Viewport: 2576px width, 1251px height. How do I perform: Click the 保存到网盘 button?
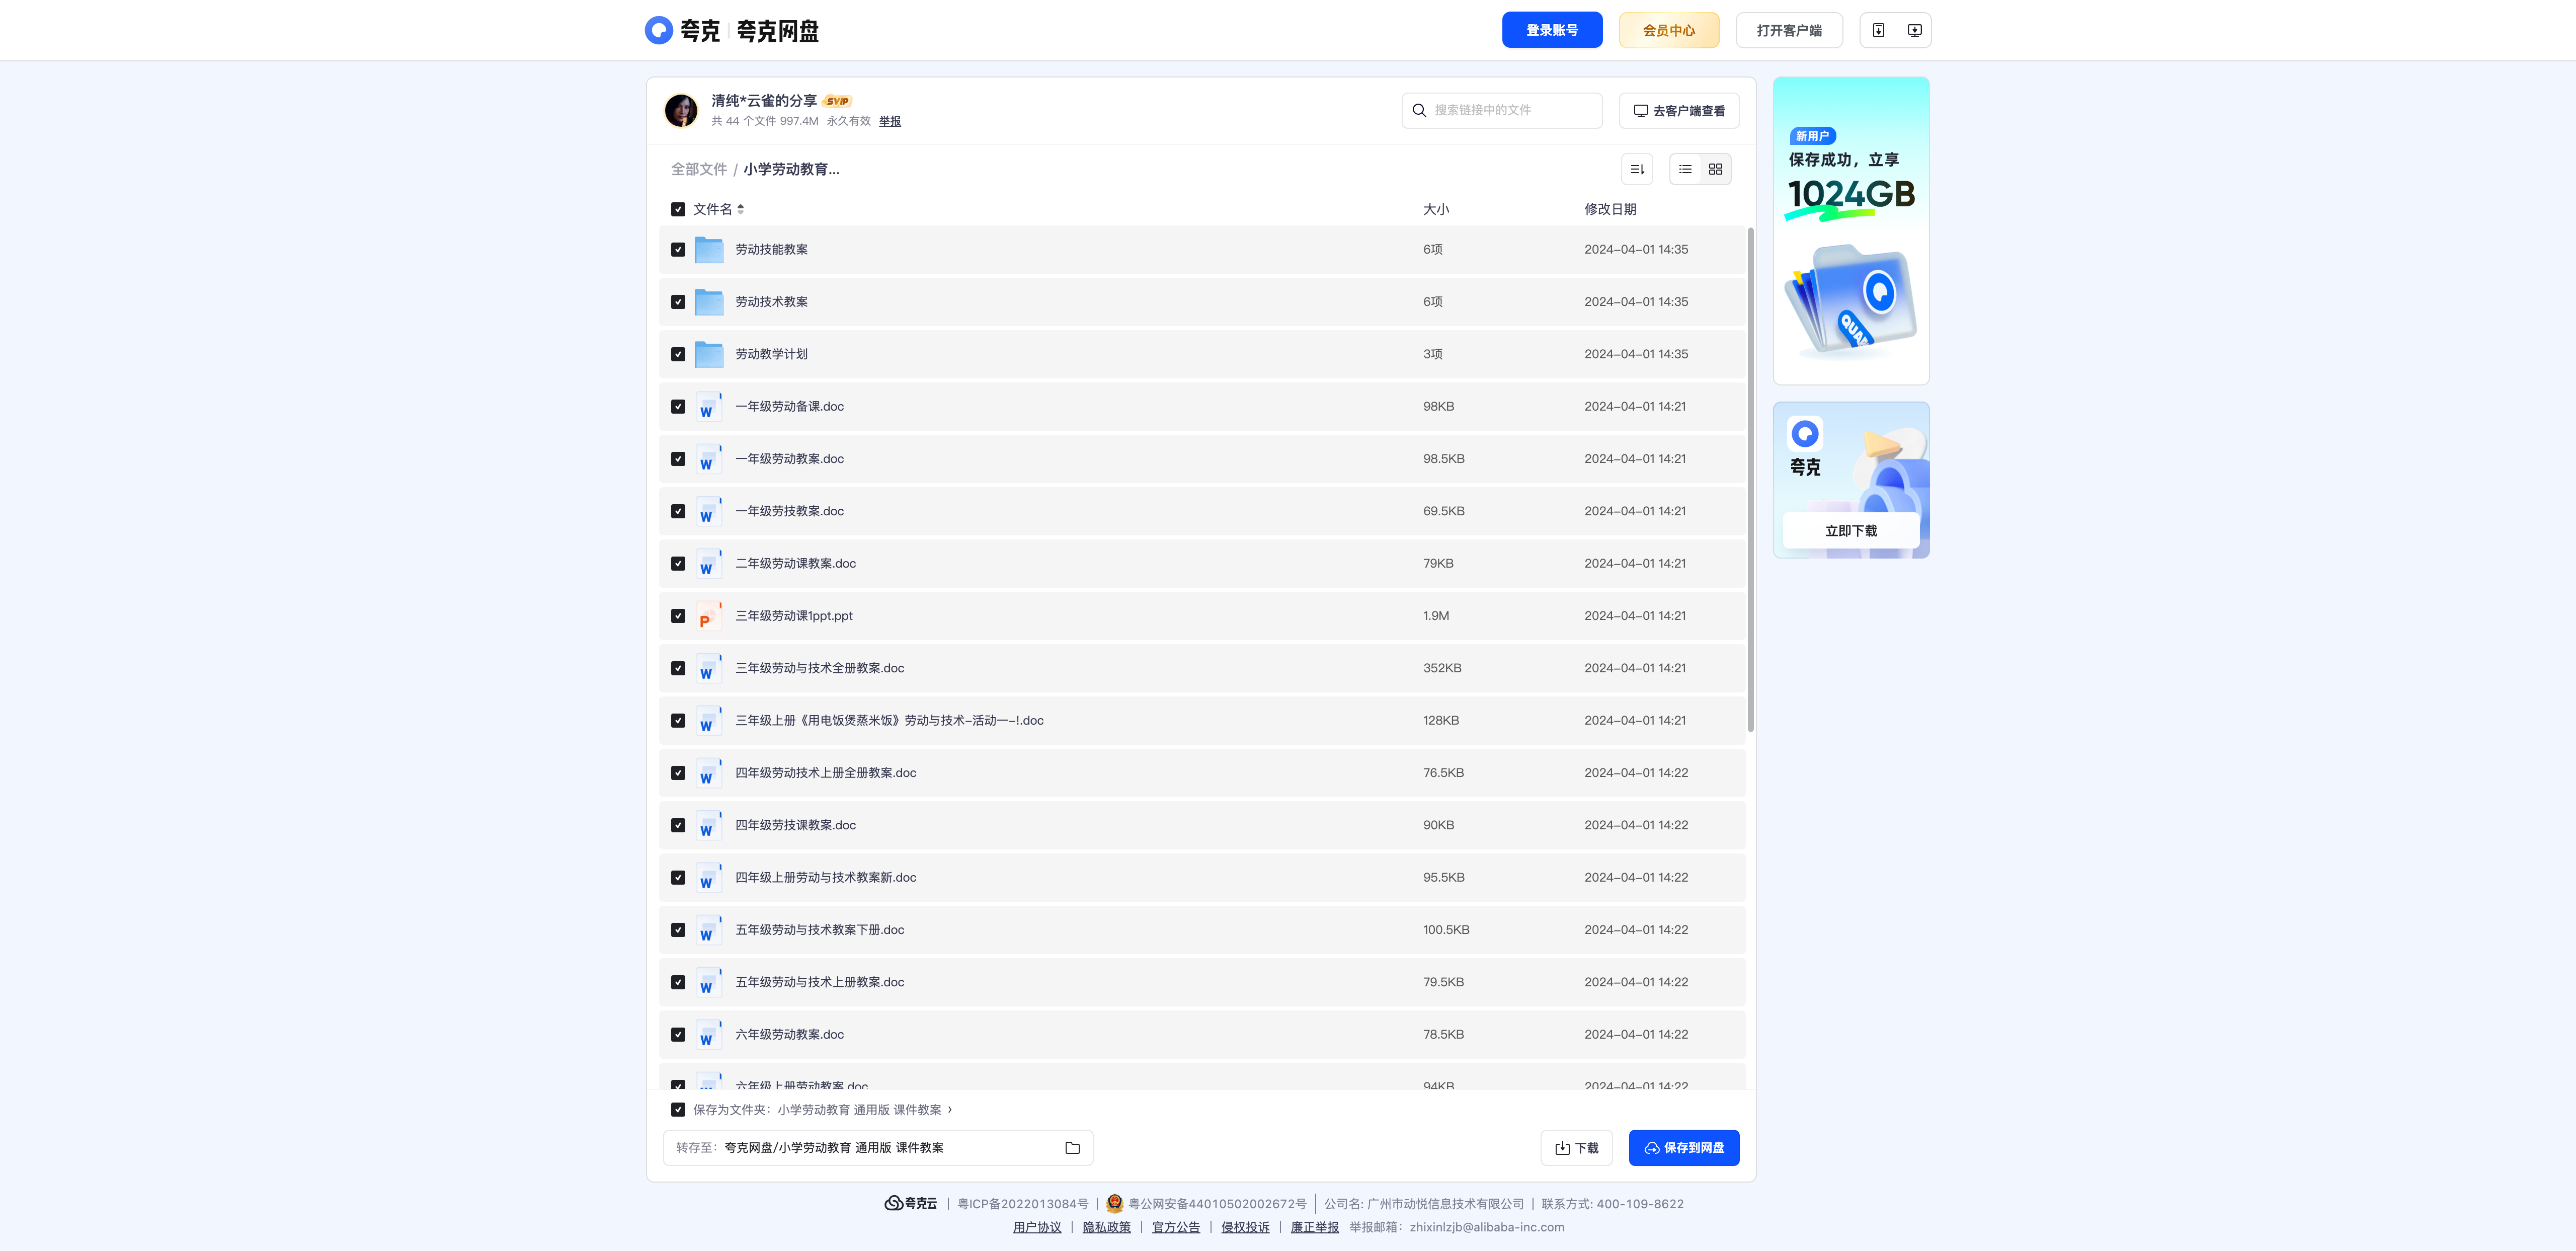point(1684,1148)
